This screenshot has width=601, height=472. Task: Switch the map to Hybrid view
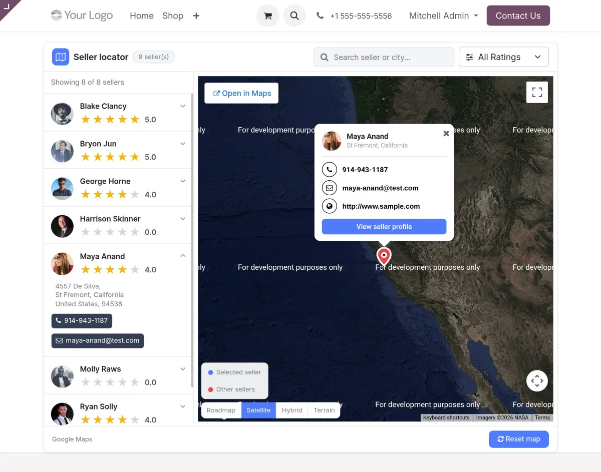tap(292, 410)
